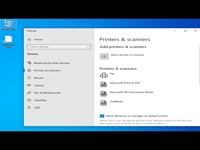Open Pen & Windows Ink settings
The height and width of the screenshot is (150, 200).
(47, 93)
